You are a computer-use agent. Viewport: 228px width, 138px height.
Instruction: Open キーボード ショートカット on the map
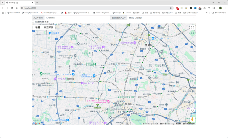(150, 124)
